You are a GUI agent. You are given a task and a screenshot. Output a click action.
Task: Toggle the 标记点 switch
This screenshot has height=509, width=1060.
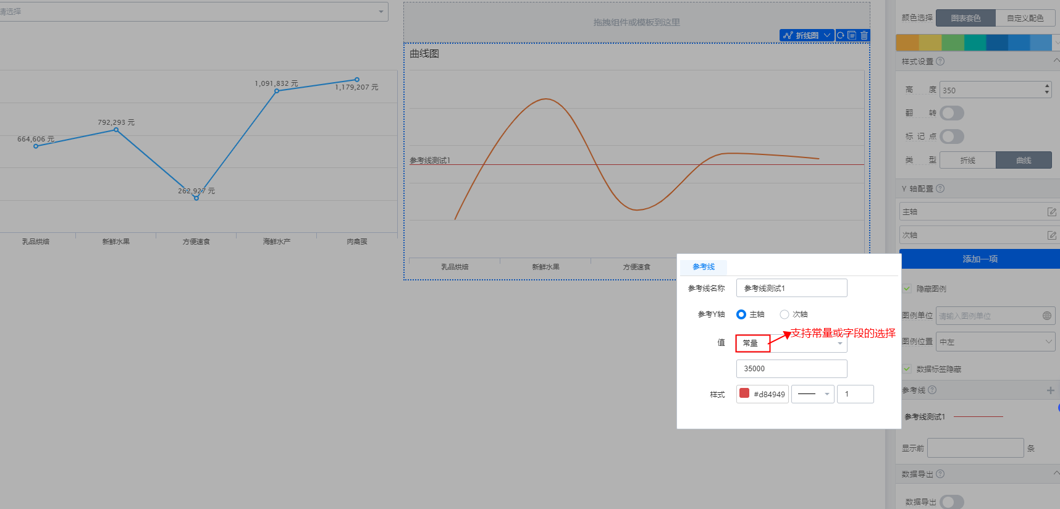coord(952,137)
